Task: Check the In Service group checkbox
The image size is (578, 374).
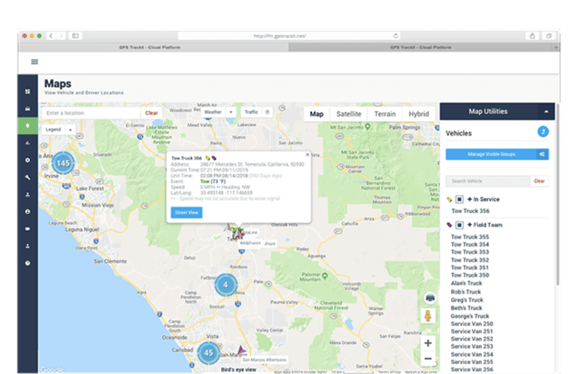Action: tap(459, 199)
